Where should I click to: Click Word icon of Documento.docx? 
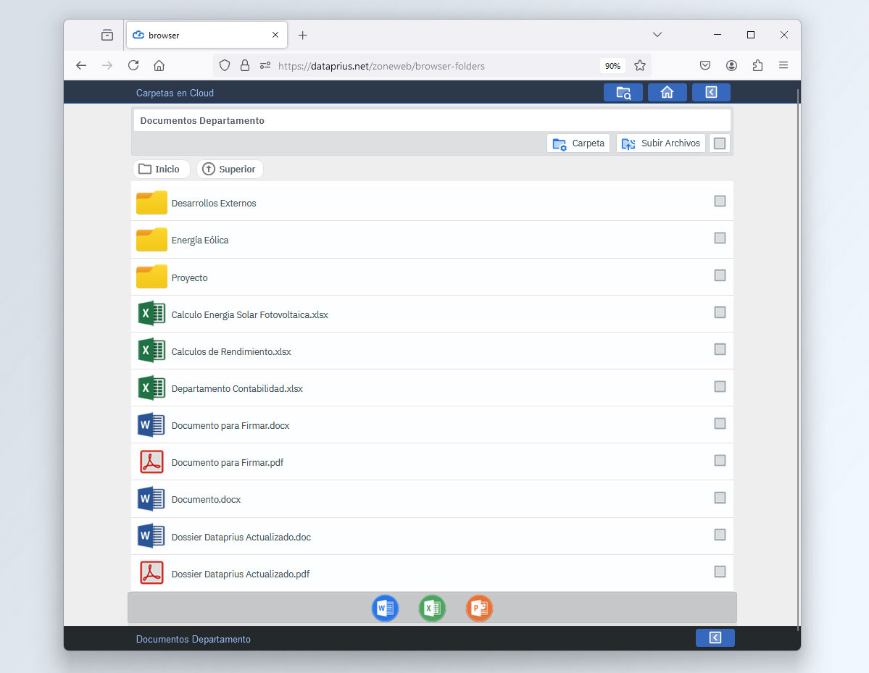(151, 499)
